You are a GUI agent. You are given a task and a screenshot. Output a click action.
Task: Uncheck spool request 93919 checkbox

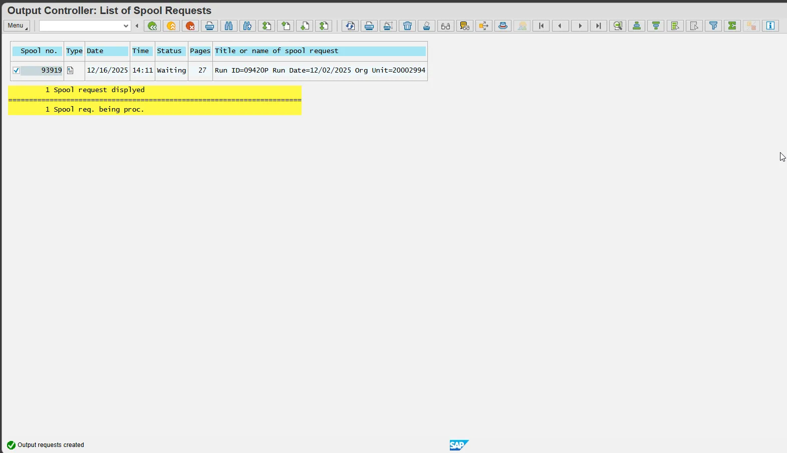point(16,71)
